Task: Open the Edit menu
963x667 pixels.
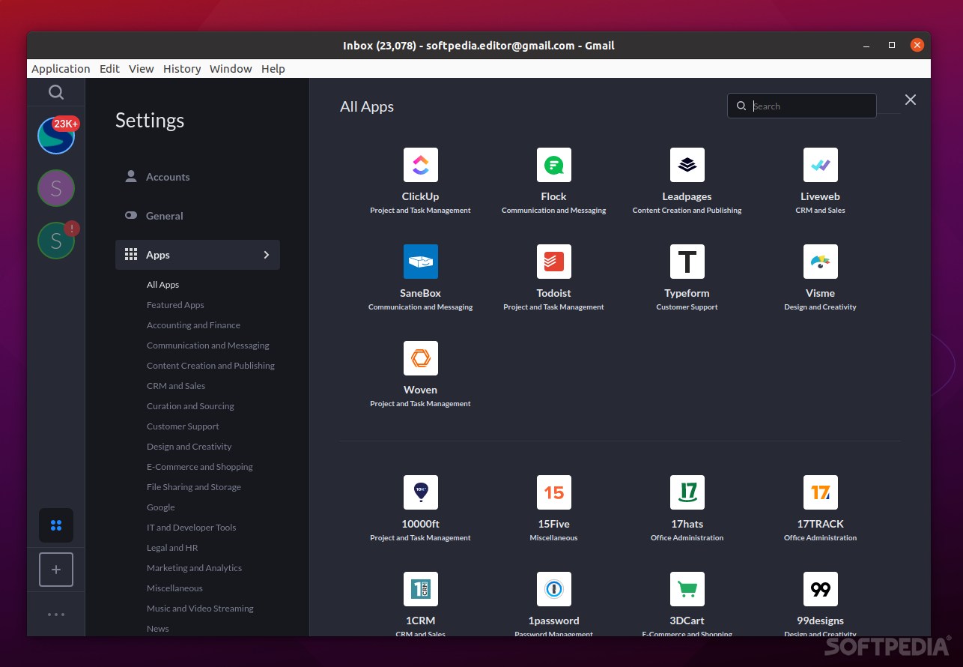Action: 110,69
